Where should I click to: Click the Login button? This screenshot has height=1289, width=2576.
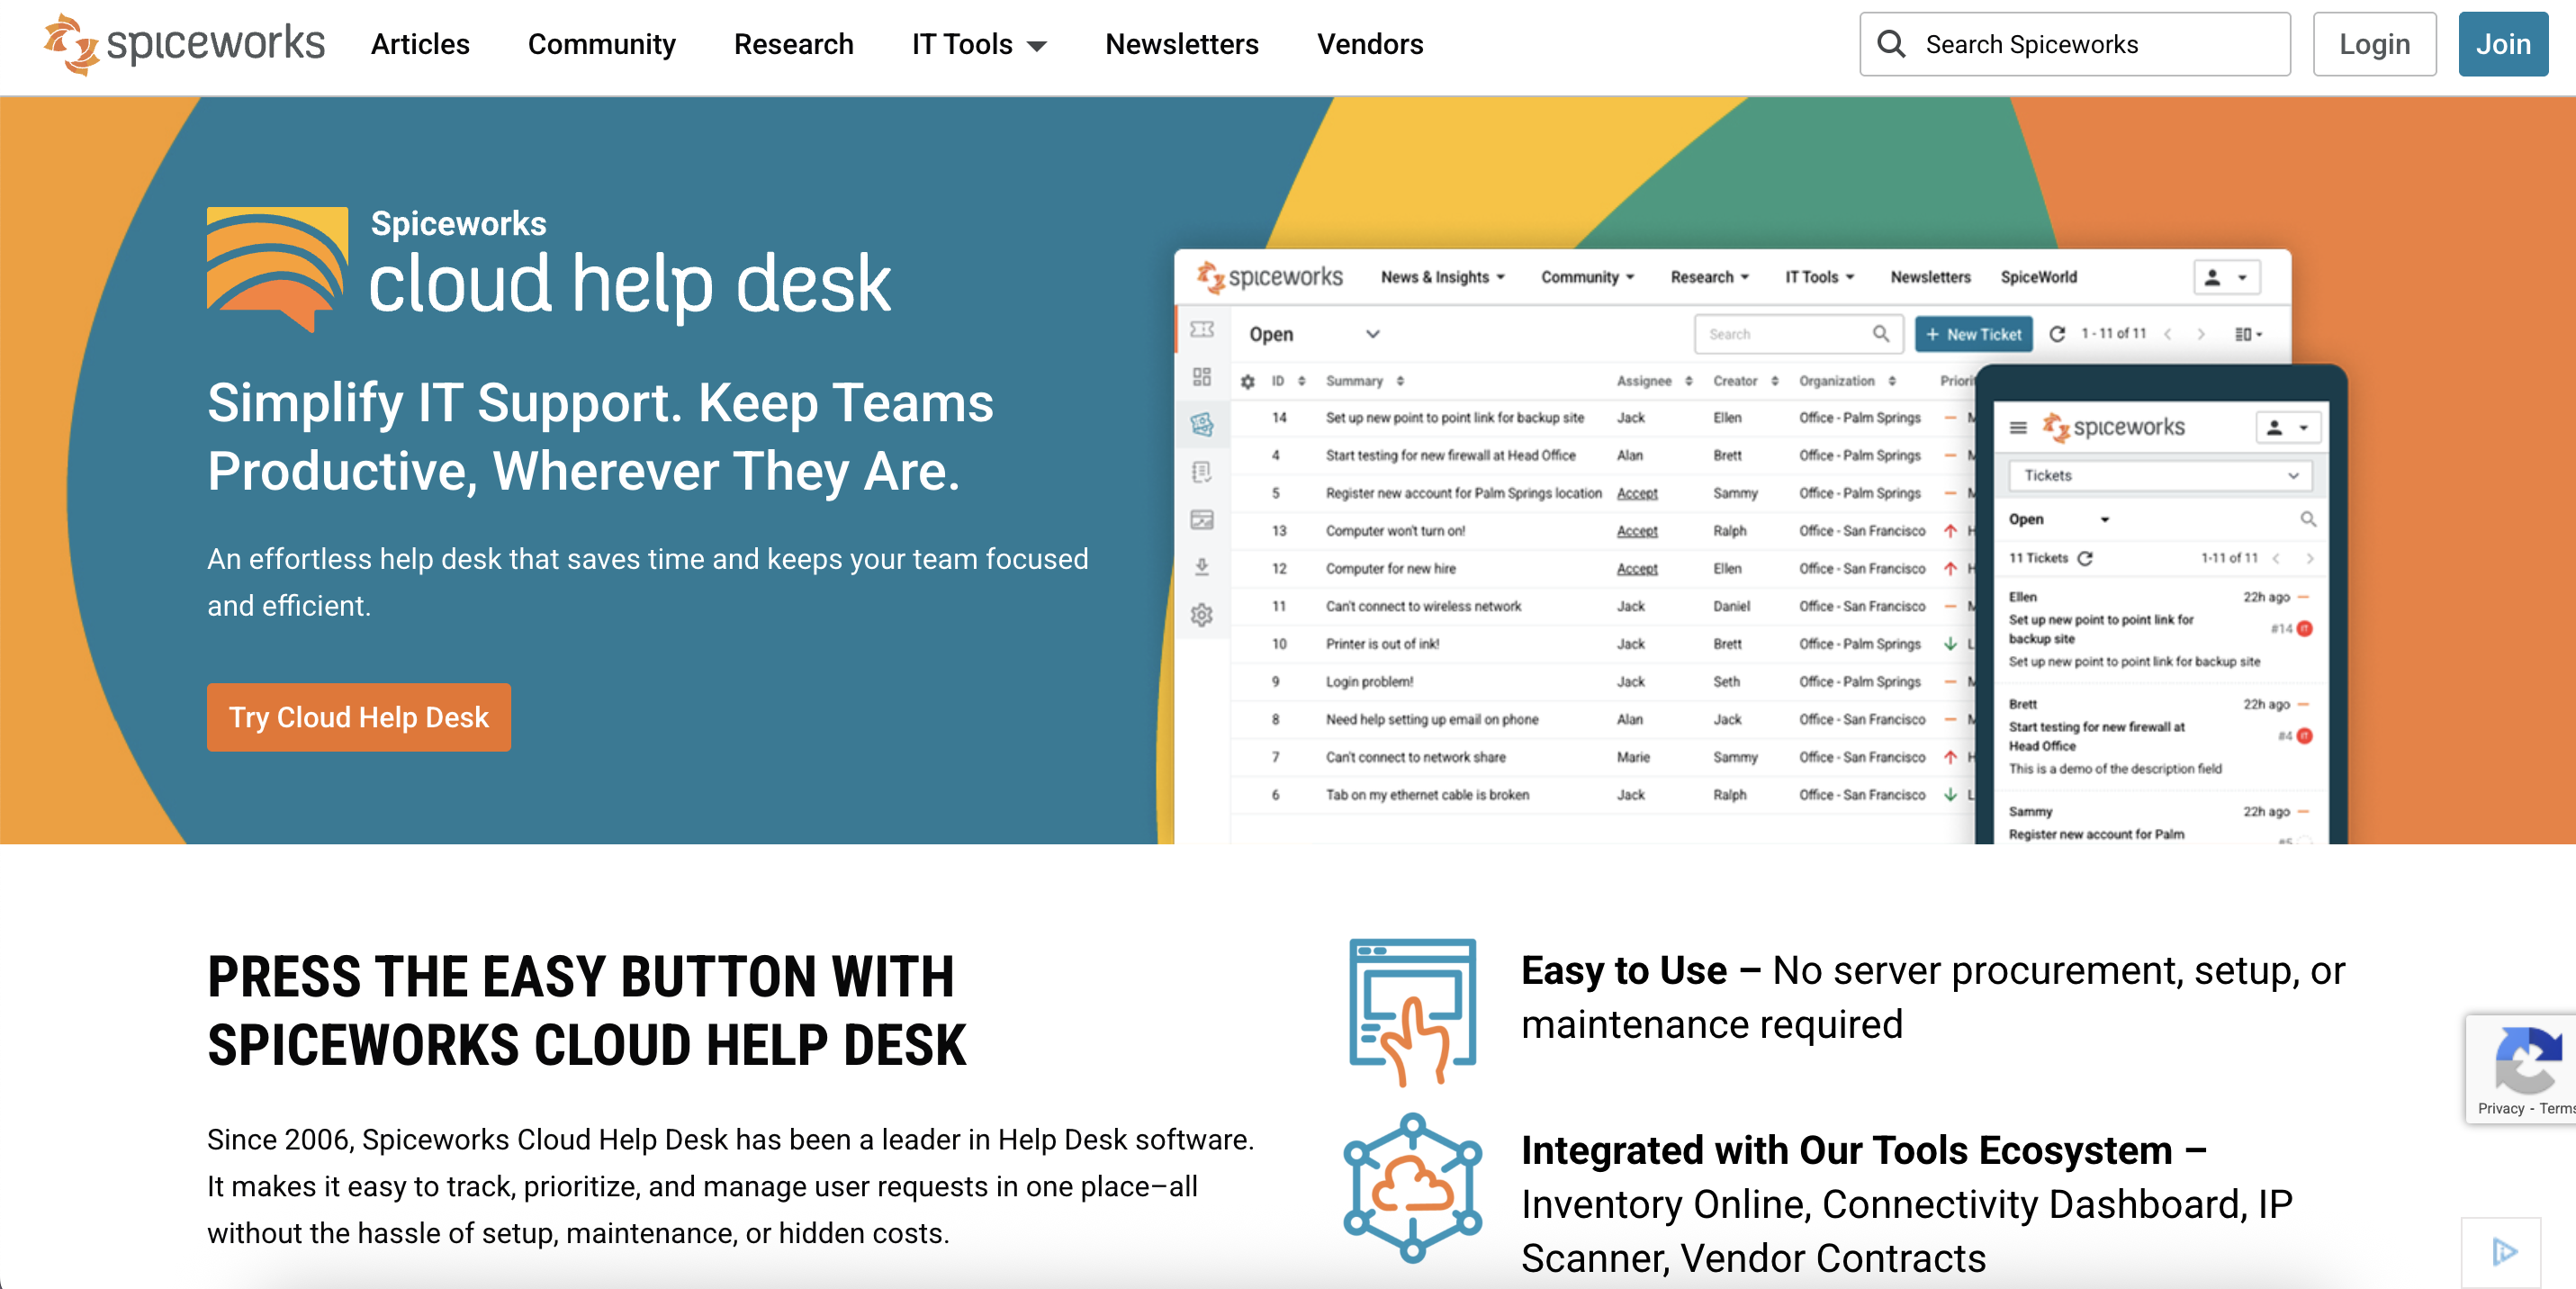(x=2374, y=44)
